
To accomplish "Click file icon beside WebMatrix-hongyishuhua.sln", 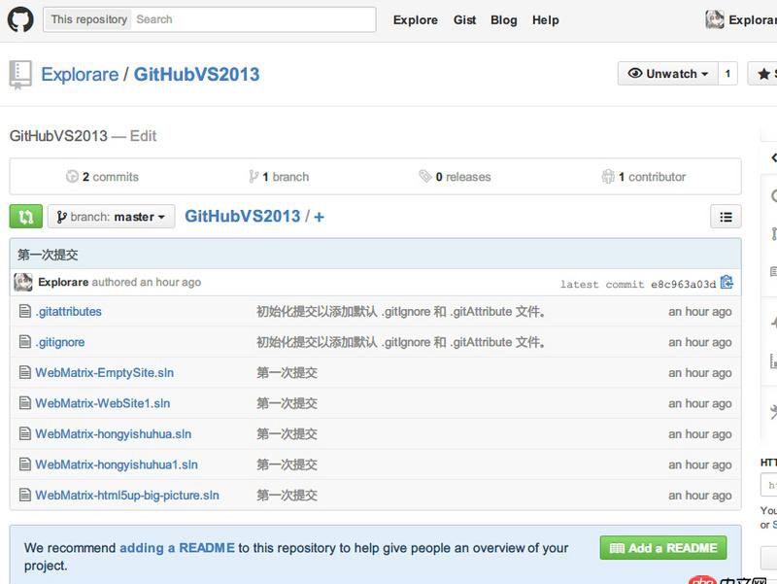I will [x=25, y=433].
